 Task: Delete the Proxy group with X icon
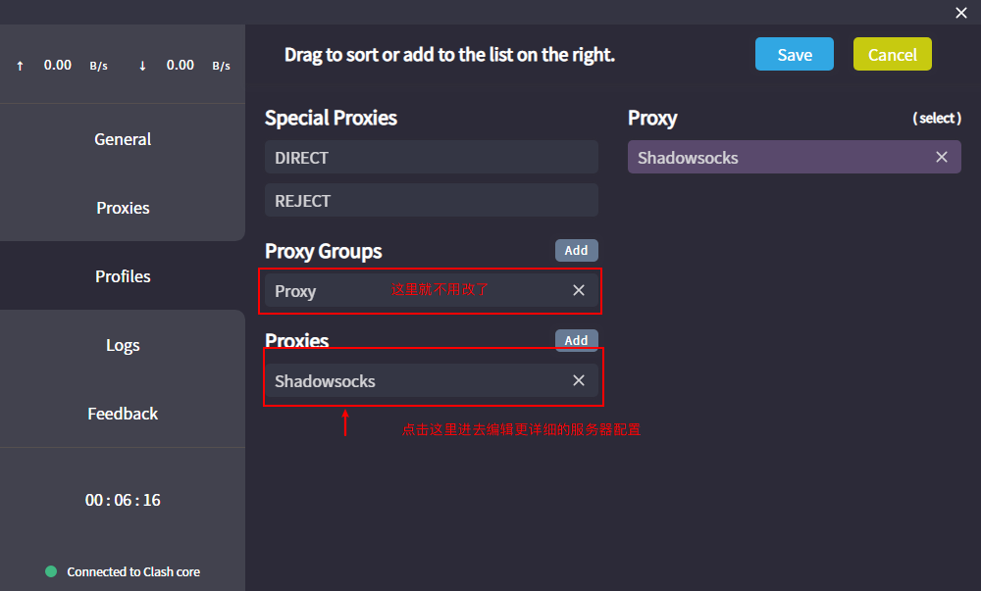578,290
